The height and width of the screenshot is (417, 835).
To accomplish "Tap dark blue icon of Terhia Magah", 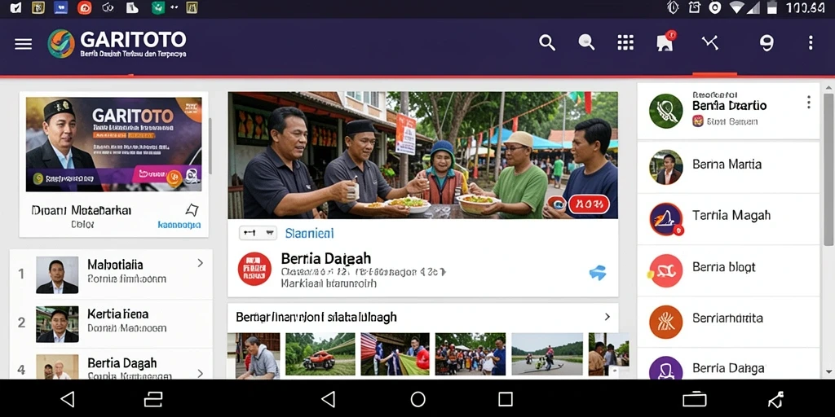I will tap(665, 219).
